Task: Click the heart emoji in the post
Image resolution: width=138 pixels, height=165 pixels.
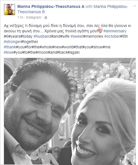Action: (x=100, y=31)
